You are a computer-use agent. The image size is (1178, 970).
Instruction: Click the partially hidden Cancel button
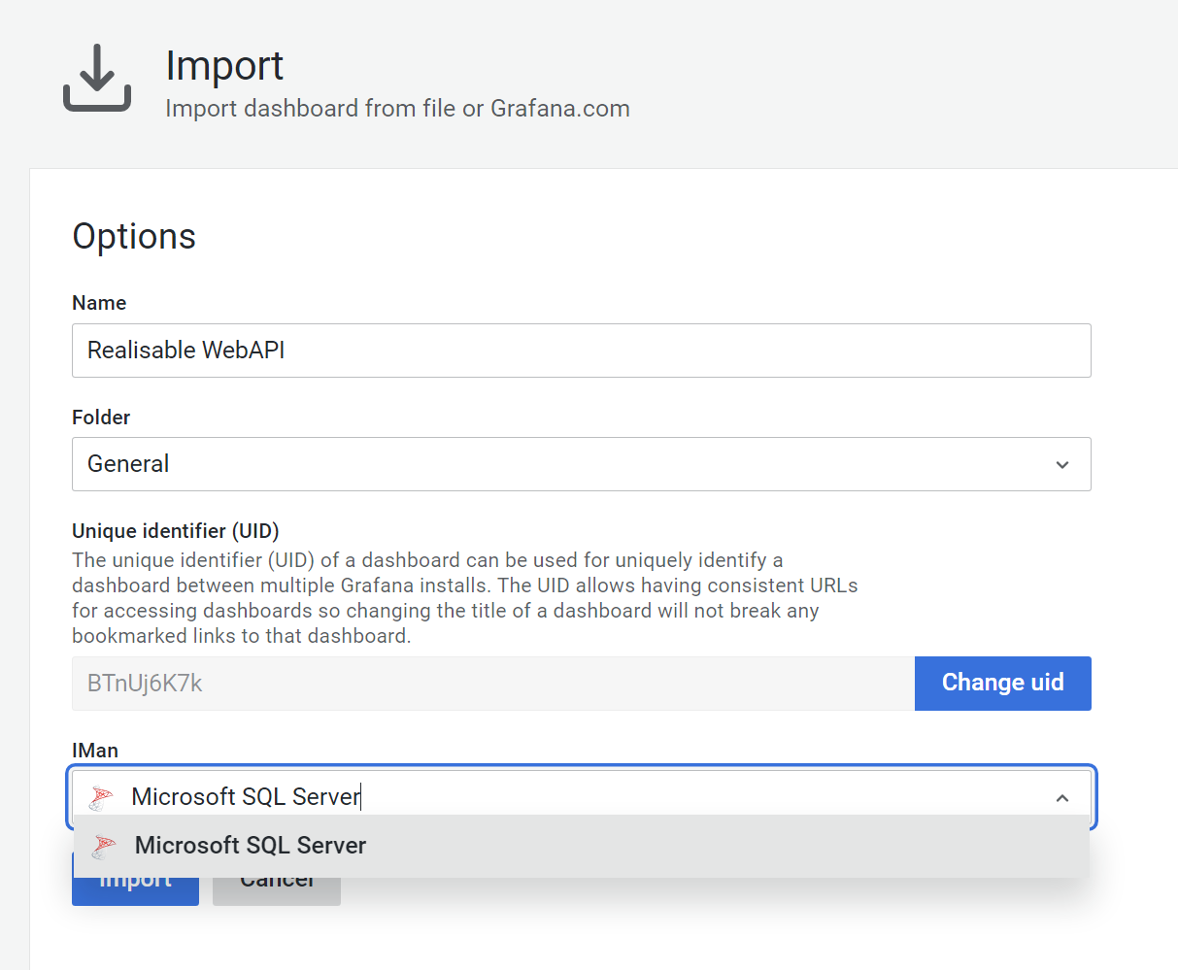click(277, 892)
